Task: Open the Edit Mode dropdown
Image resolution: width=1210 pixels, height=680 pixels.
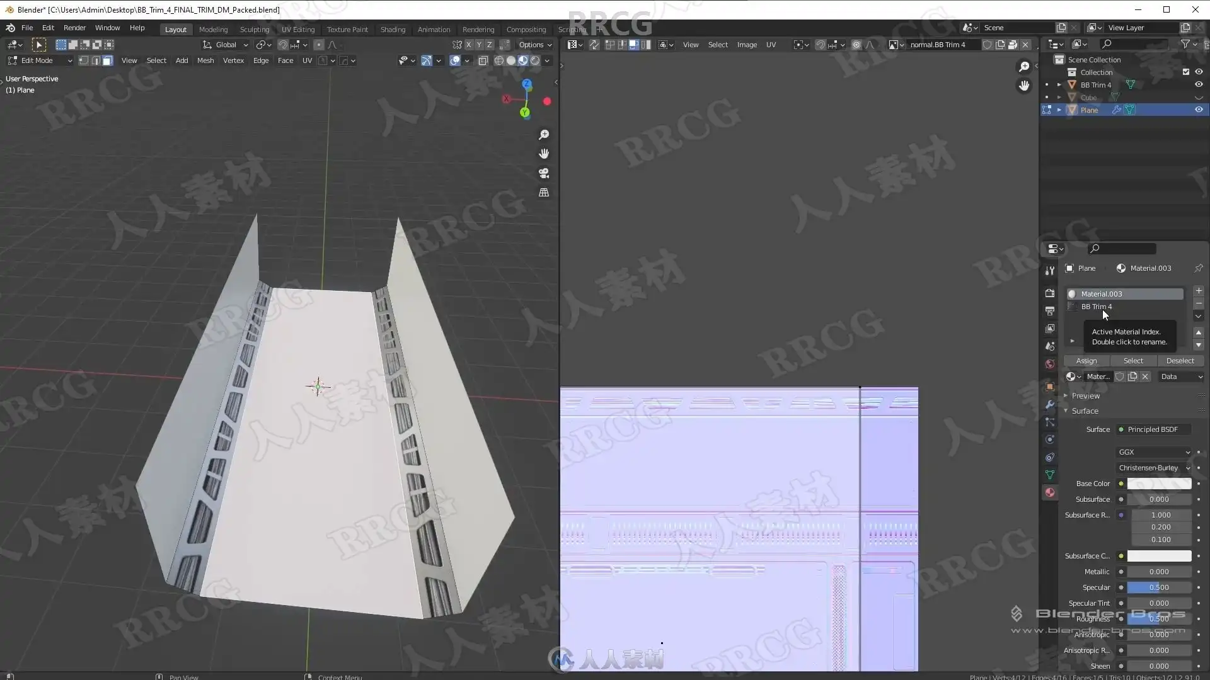Action: pos(39,60)
